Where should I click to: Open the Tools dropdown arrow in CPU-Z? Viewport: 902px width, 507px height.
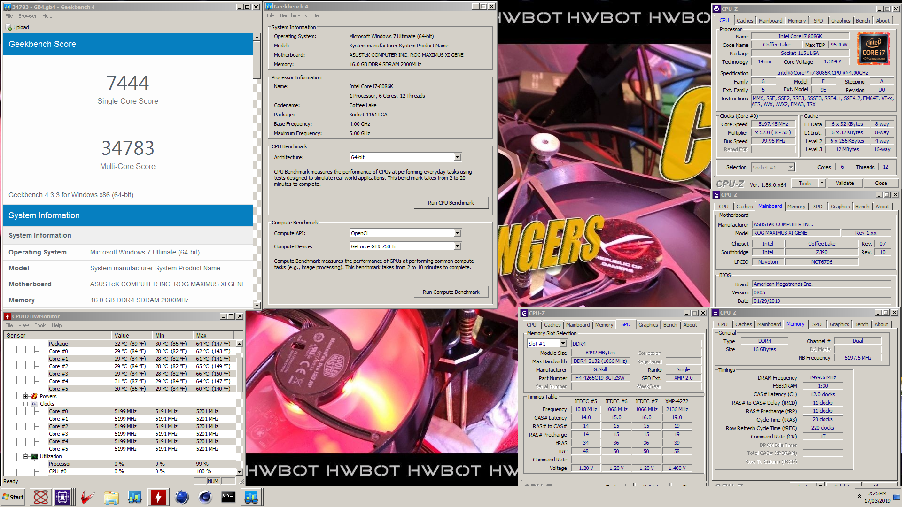pyautogui.click(x=822, y=183)
